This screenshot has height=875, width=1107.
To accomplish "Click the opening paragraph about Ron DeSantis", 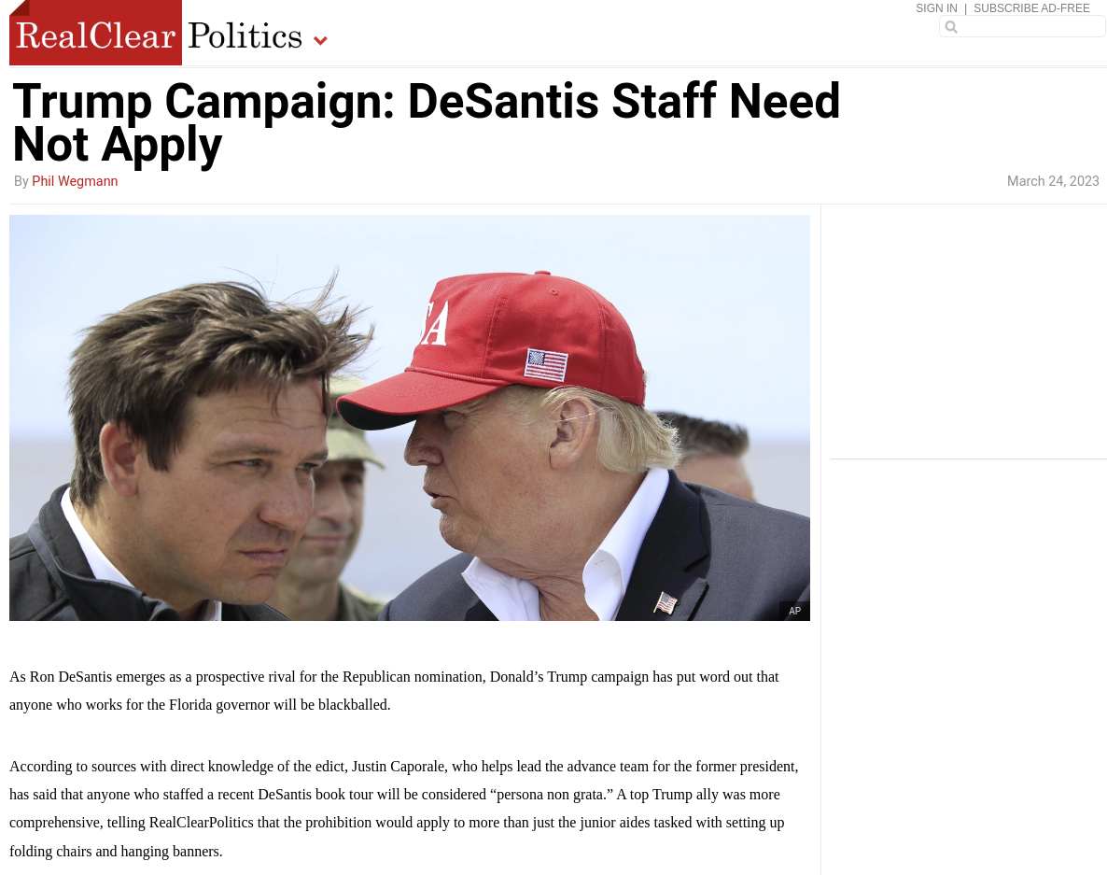I will pyautogui.click(x=394, y=691).
